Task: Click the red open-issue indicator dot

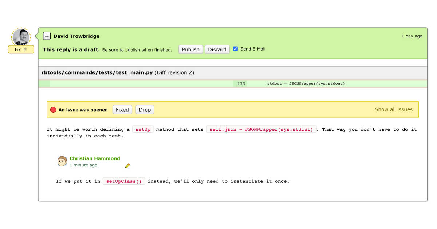Action: [x=53, y=109]
